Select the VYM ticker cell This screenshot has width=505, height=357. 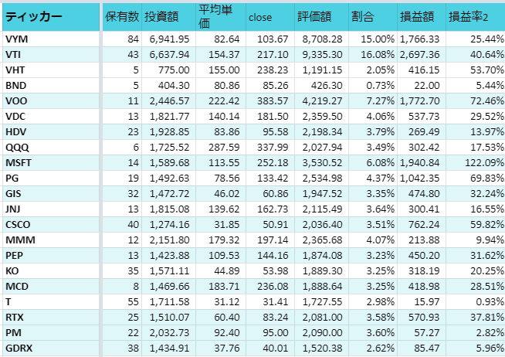(51, 39)
